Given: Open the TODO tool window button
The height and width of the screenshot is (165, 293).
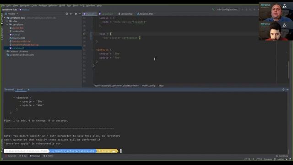Looking at the screenshot, I should tap(49, 156).
